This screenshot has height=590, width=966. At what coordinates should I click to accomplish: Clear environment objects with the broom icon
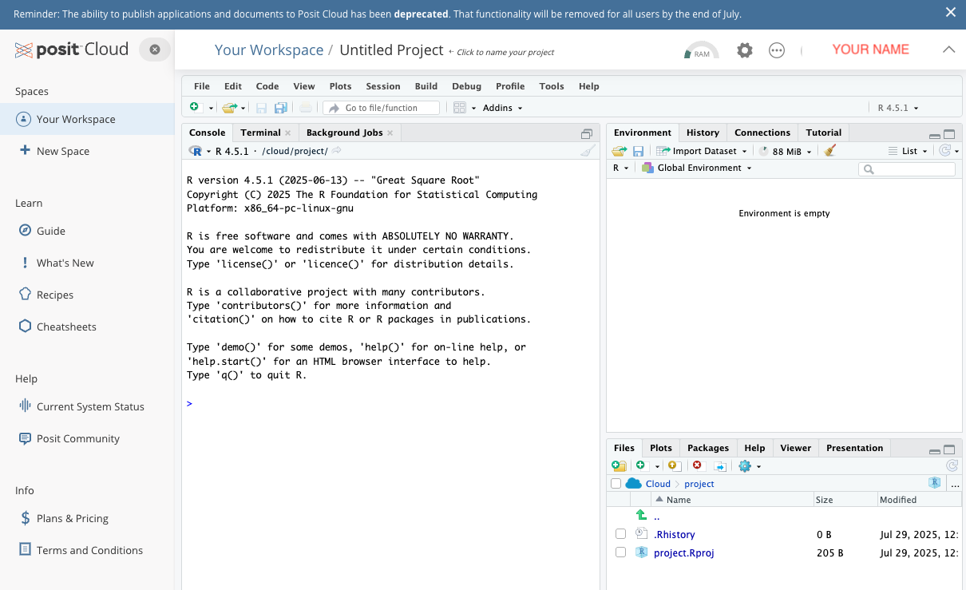(830, 151)
